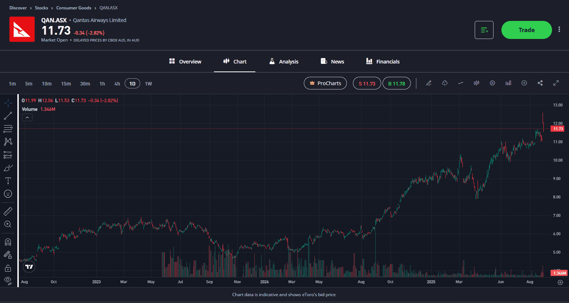Set chart to 4h timeframe
Image resolution: width=569 pixels, height=303 pixels.
point(117,84)
